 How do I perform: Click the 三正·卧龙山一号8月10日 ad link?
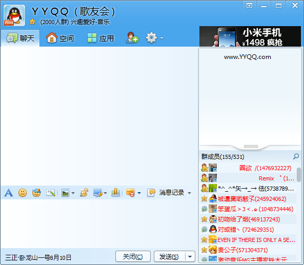38,258
